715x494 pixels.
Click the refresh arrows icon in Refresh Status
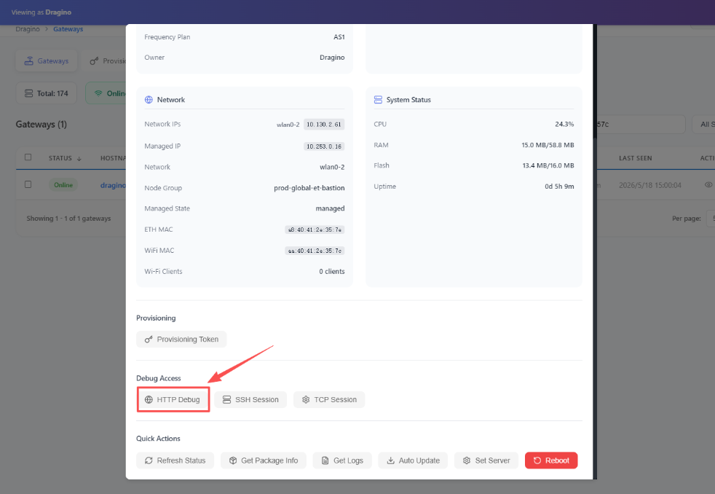point(149,460)
